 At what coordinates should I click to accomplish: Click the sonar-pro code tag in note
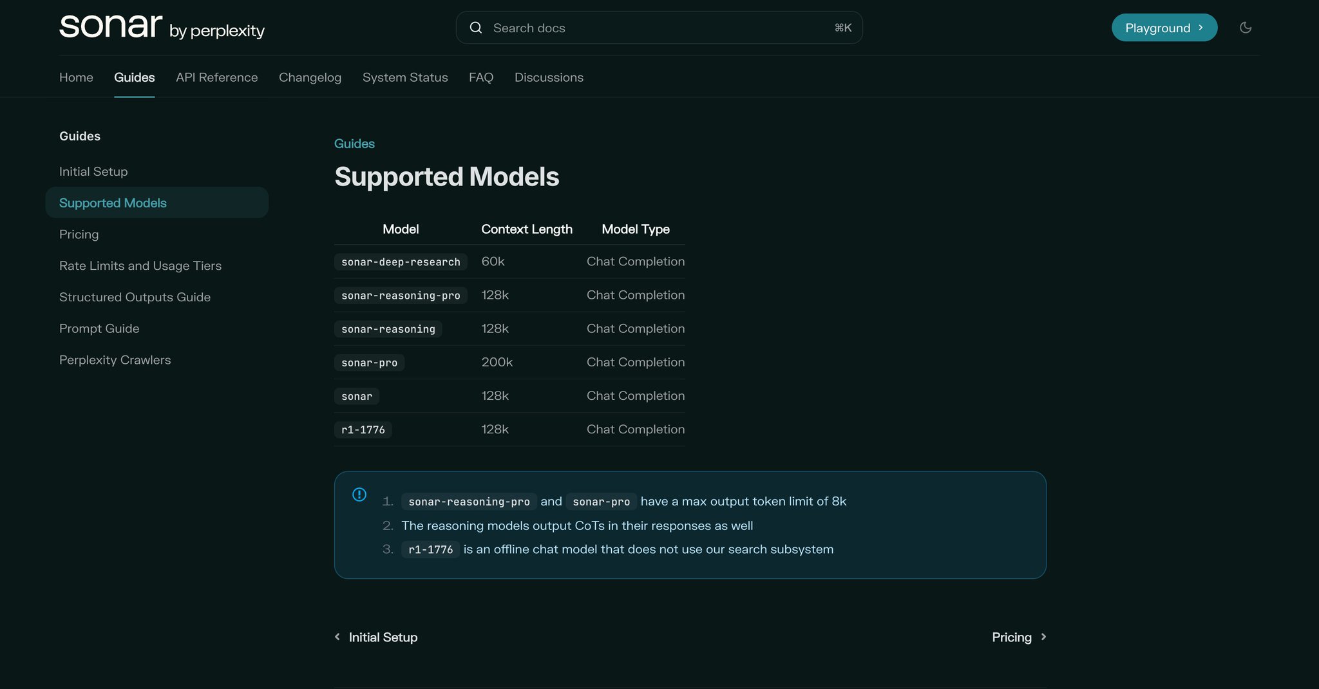[602, 502]
